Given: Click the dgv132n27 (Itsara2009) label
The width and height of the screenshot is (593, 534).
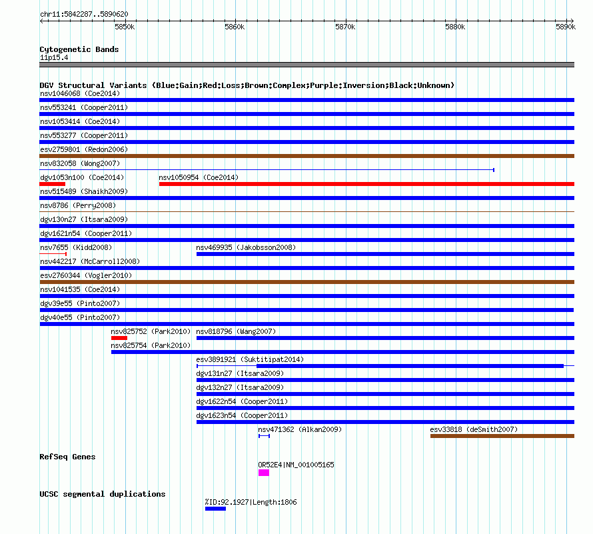Looking at the screenshot, I should [240, 387].
